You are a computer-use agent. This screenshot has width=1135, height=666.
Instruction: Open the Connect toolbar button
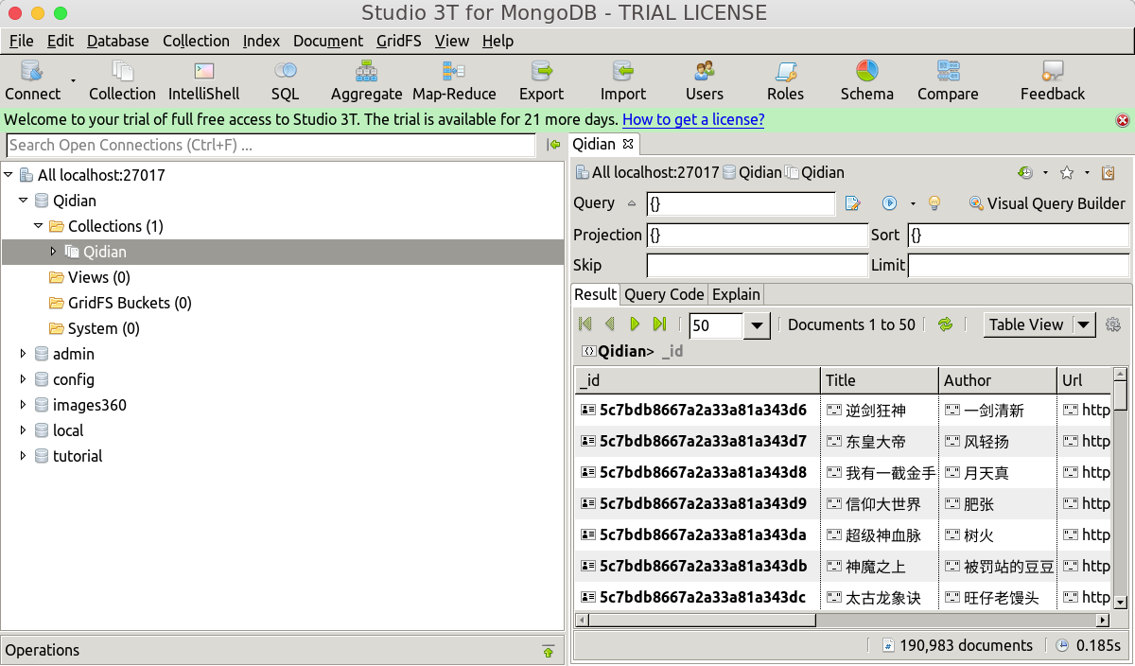(32, 80)
